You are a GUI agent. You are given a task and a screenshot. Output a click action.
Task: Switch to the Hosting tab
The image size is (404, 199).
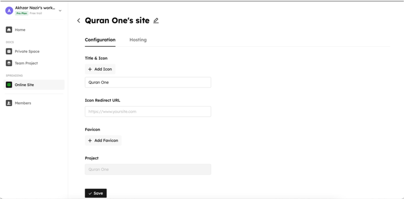138,40
